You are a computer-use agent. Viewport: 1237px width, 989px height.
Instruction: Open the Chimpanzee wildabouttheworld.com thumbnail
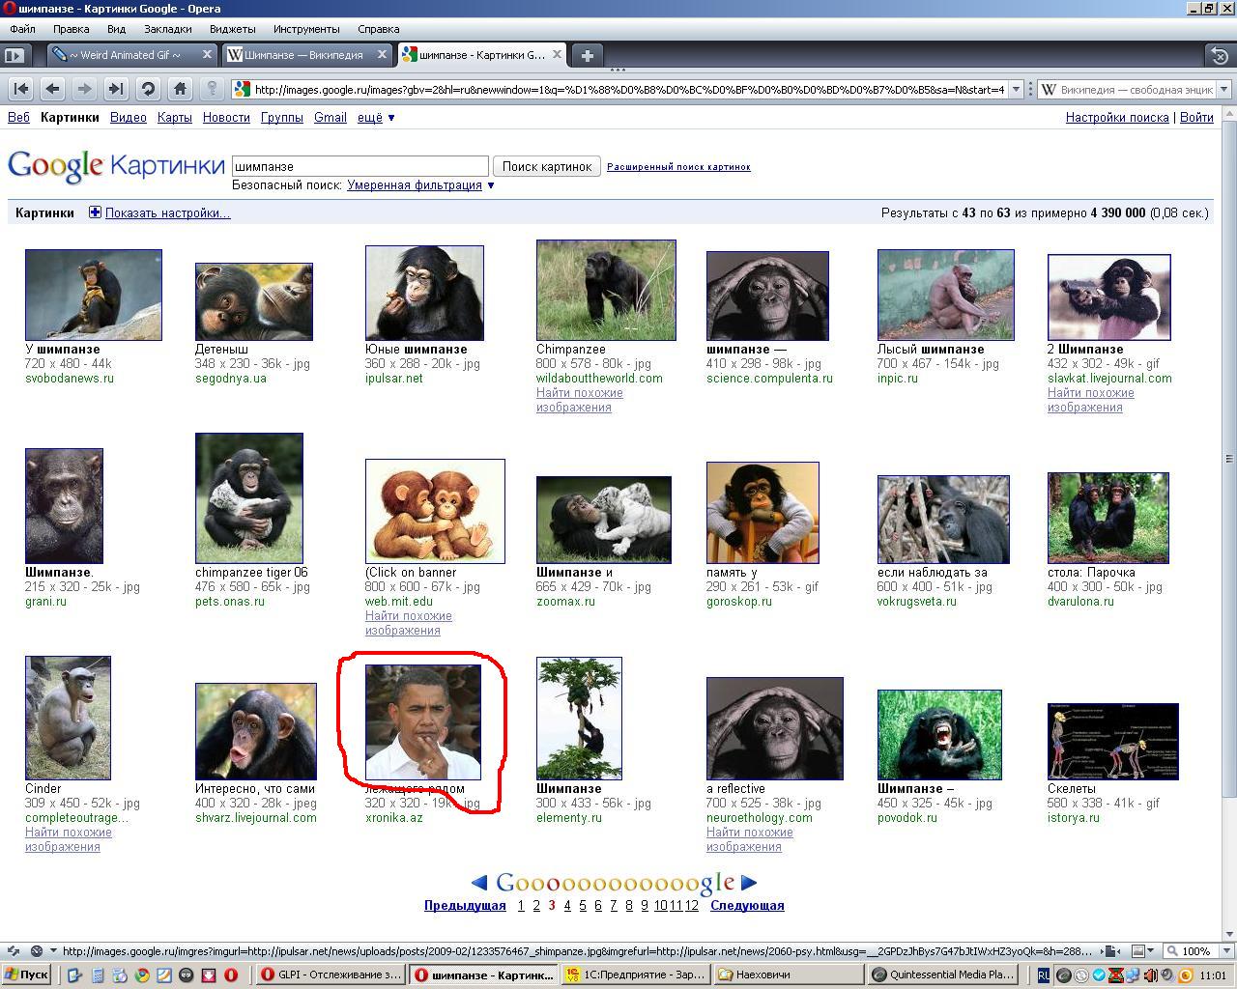606,290
